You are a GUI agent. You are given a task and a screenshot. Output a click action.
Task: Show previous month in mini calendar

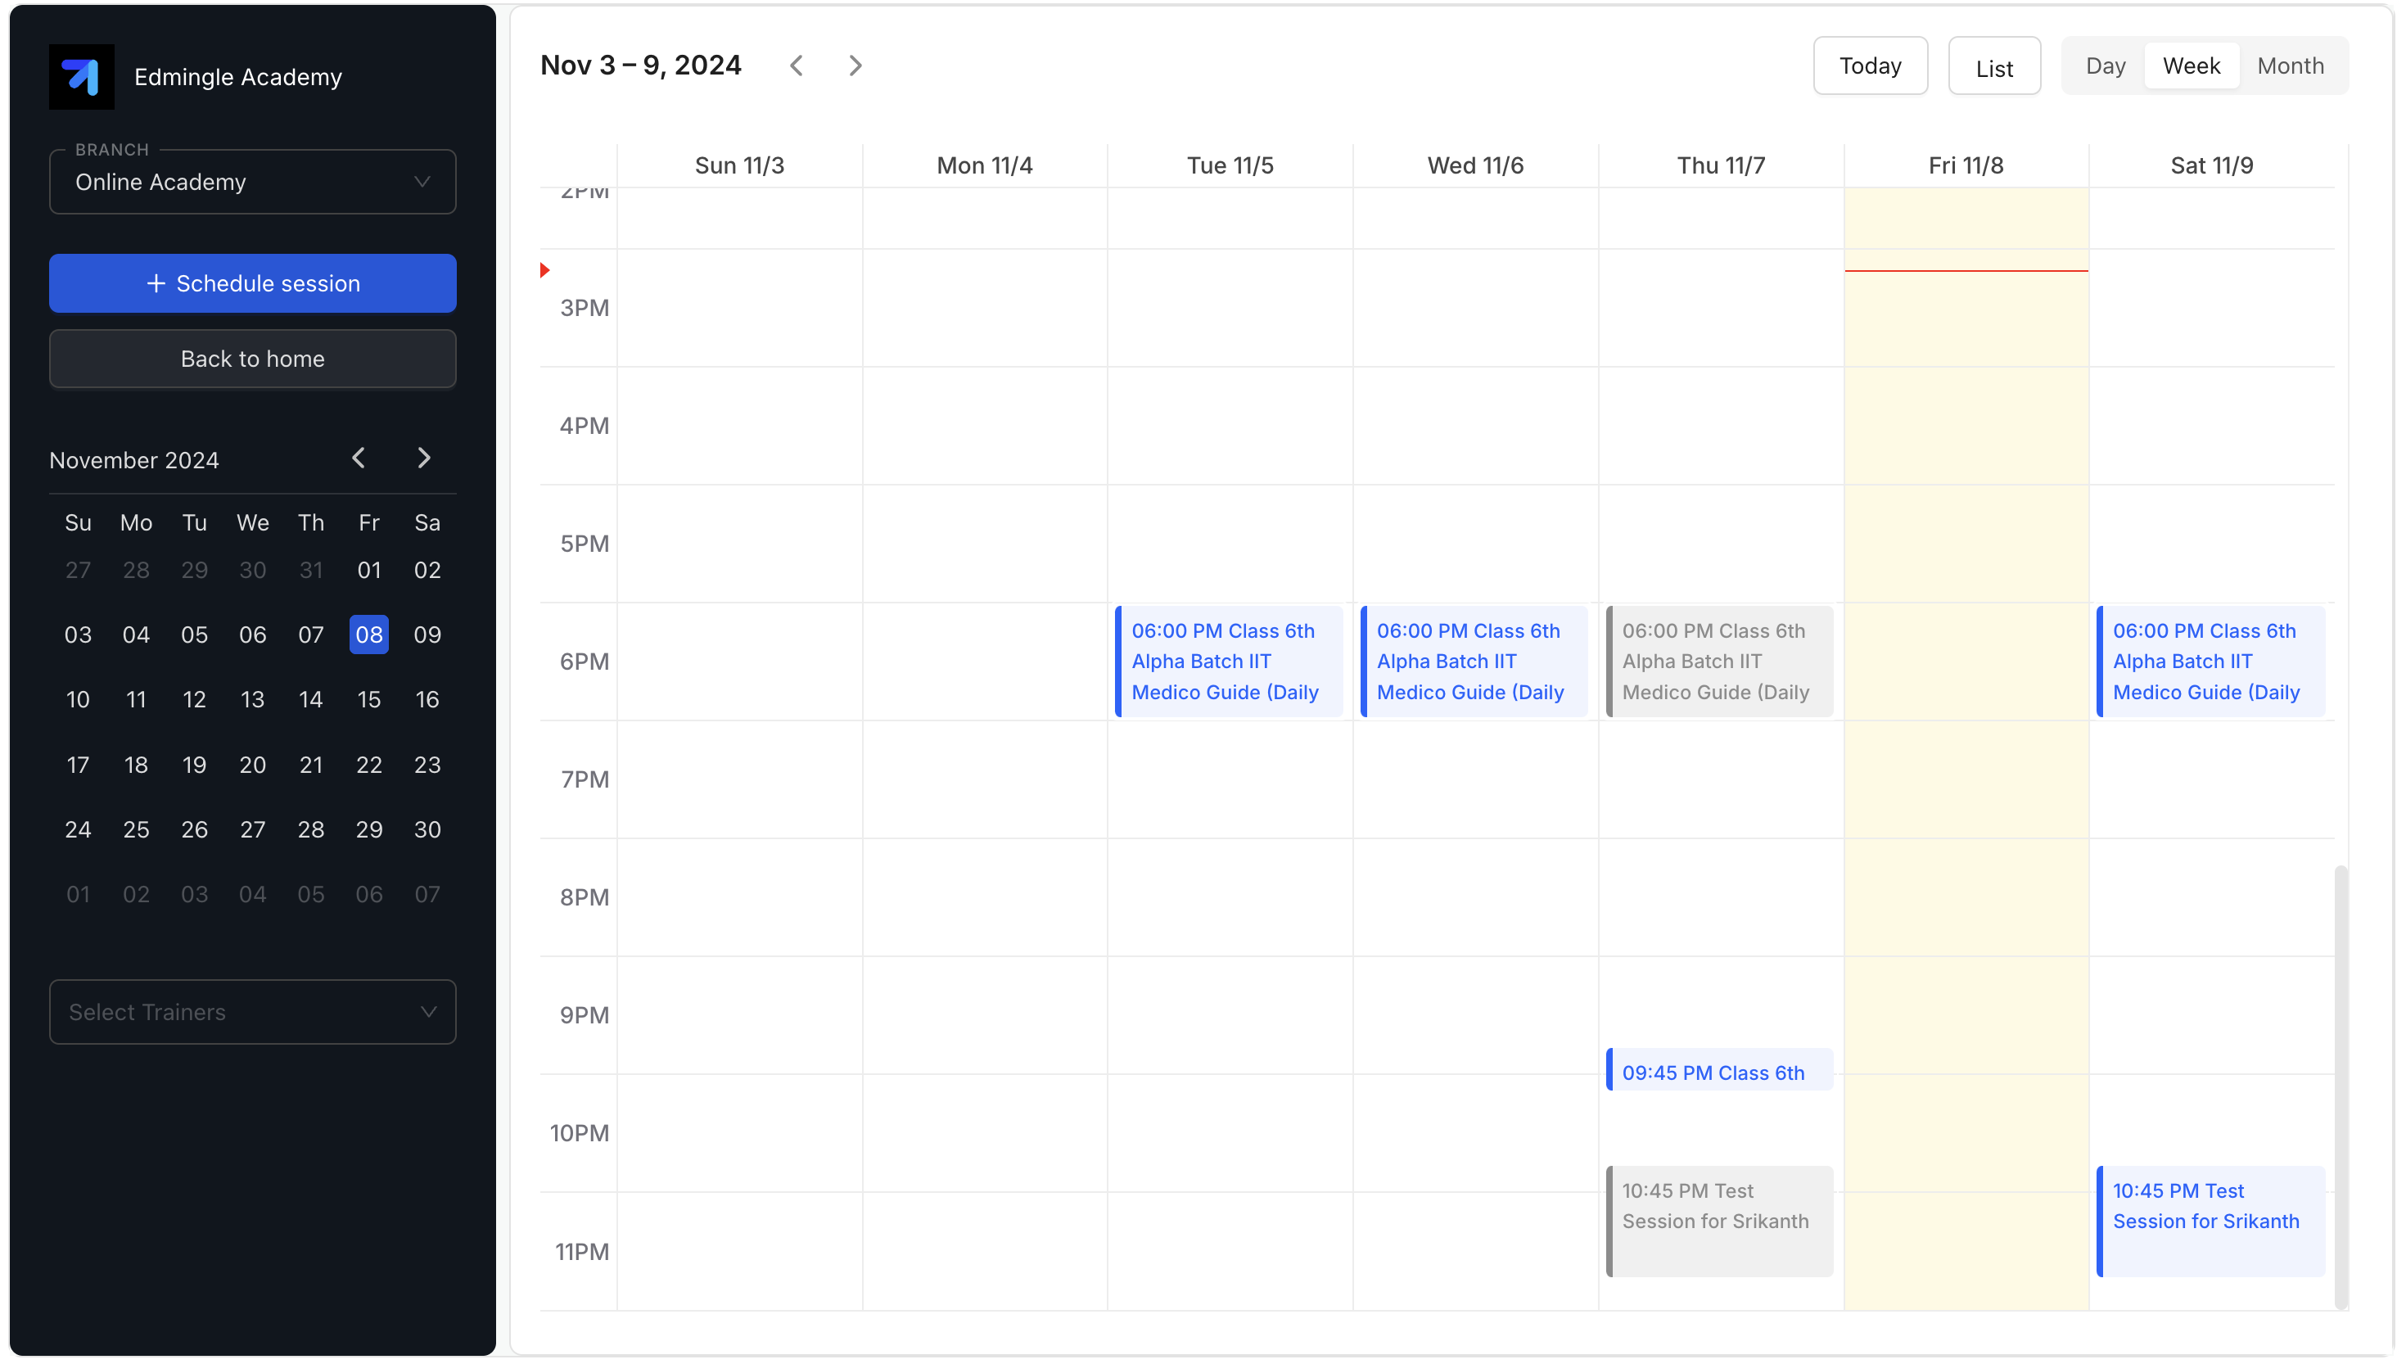tap(359, 458)
